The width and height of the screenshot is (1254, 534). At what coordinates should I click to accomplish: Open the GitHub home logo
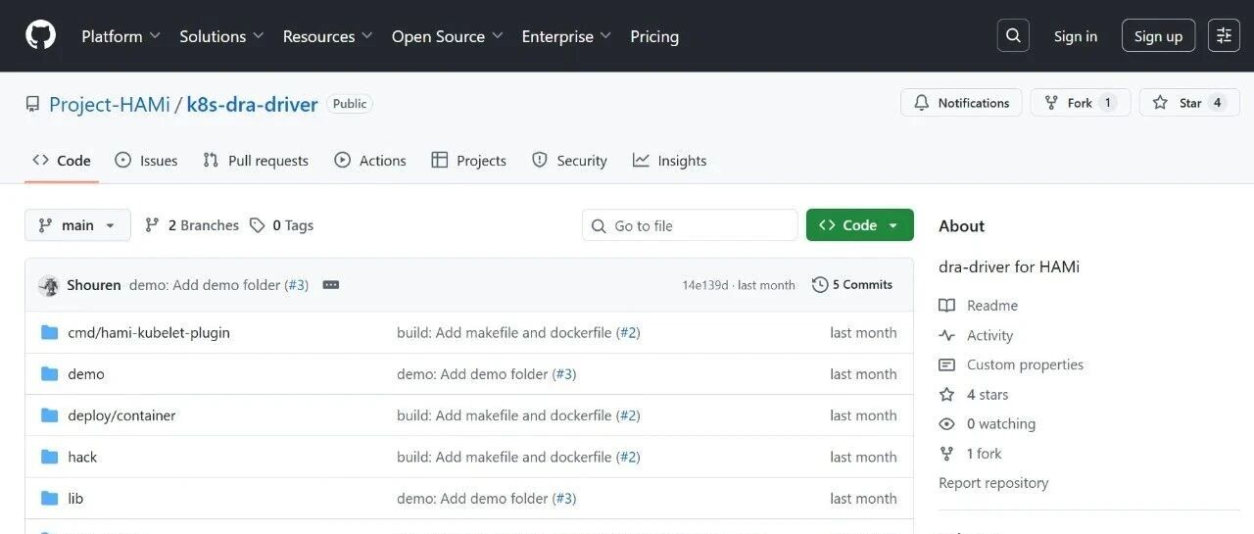pyautogui.click(x=40, y=36)
